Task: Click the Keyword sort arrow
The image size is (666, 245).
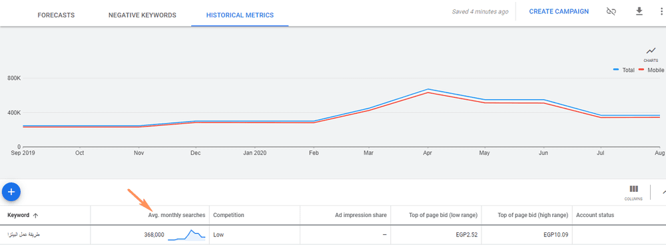Action: 36,215
